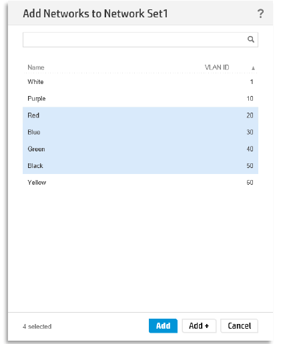Cancel the Add Networks dialog
Viewport: 283px width, 344px height.
click(x=239, y=326)
